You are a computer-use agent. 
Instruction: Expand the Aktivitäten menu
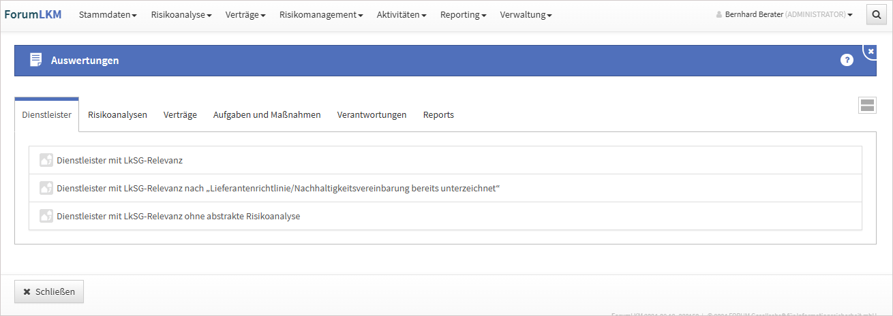tap(402, 14)
